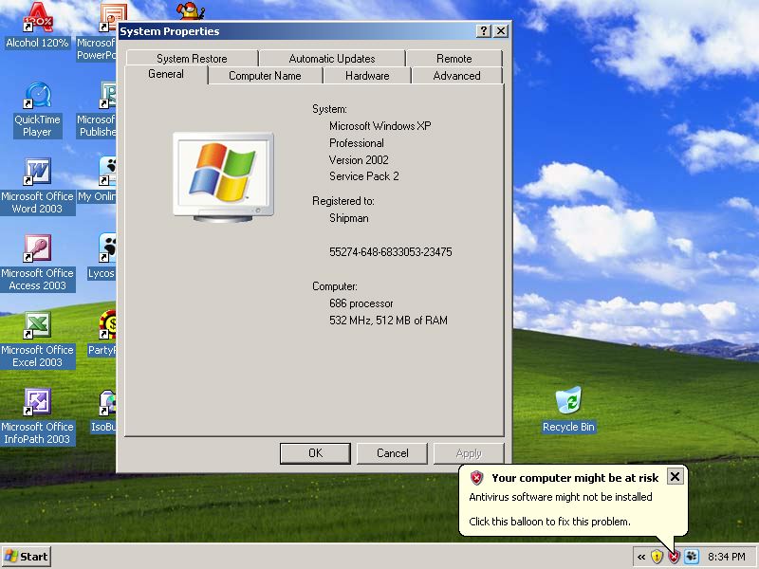Open the Computer Name tab
759x569 pixels.
(265, 76)
